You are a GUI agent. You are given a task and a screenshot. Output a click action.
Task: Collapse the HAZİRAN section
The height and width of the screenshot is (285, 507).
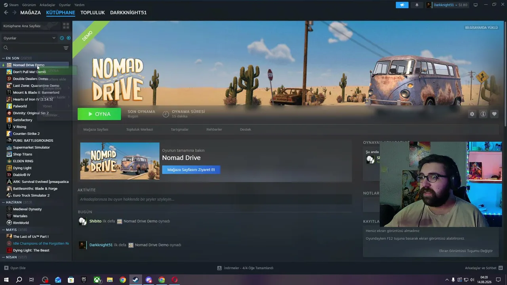[4, 202]
